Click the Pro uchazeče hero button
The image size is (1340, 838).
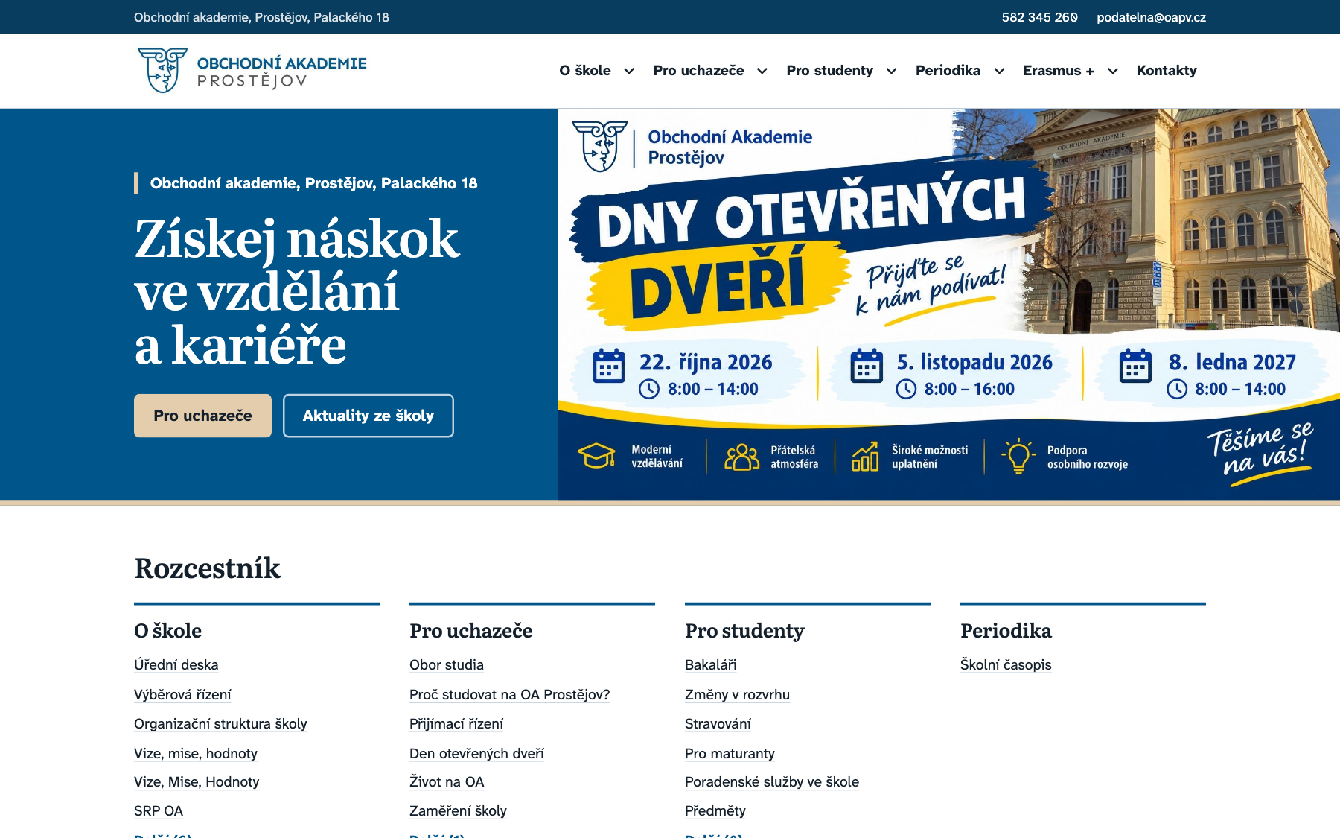(x=202, y=416)
